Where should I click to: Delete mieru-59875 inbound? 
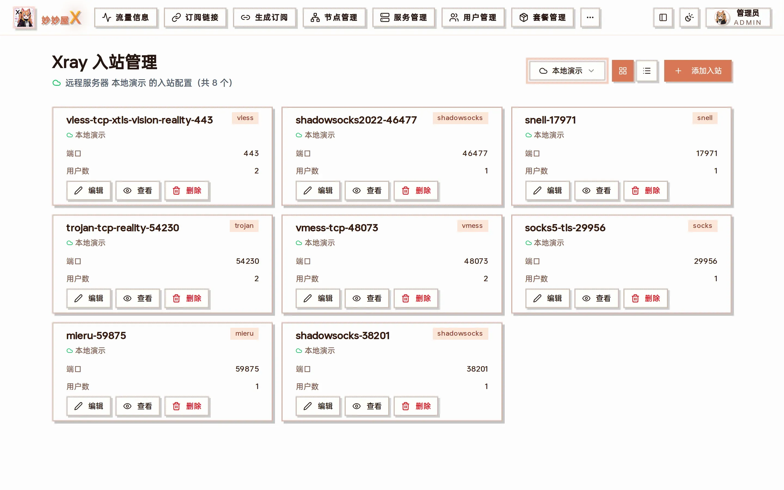[x=186, y=406]
